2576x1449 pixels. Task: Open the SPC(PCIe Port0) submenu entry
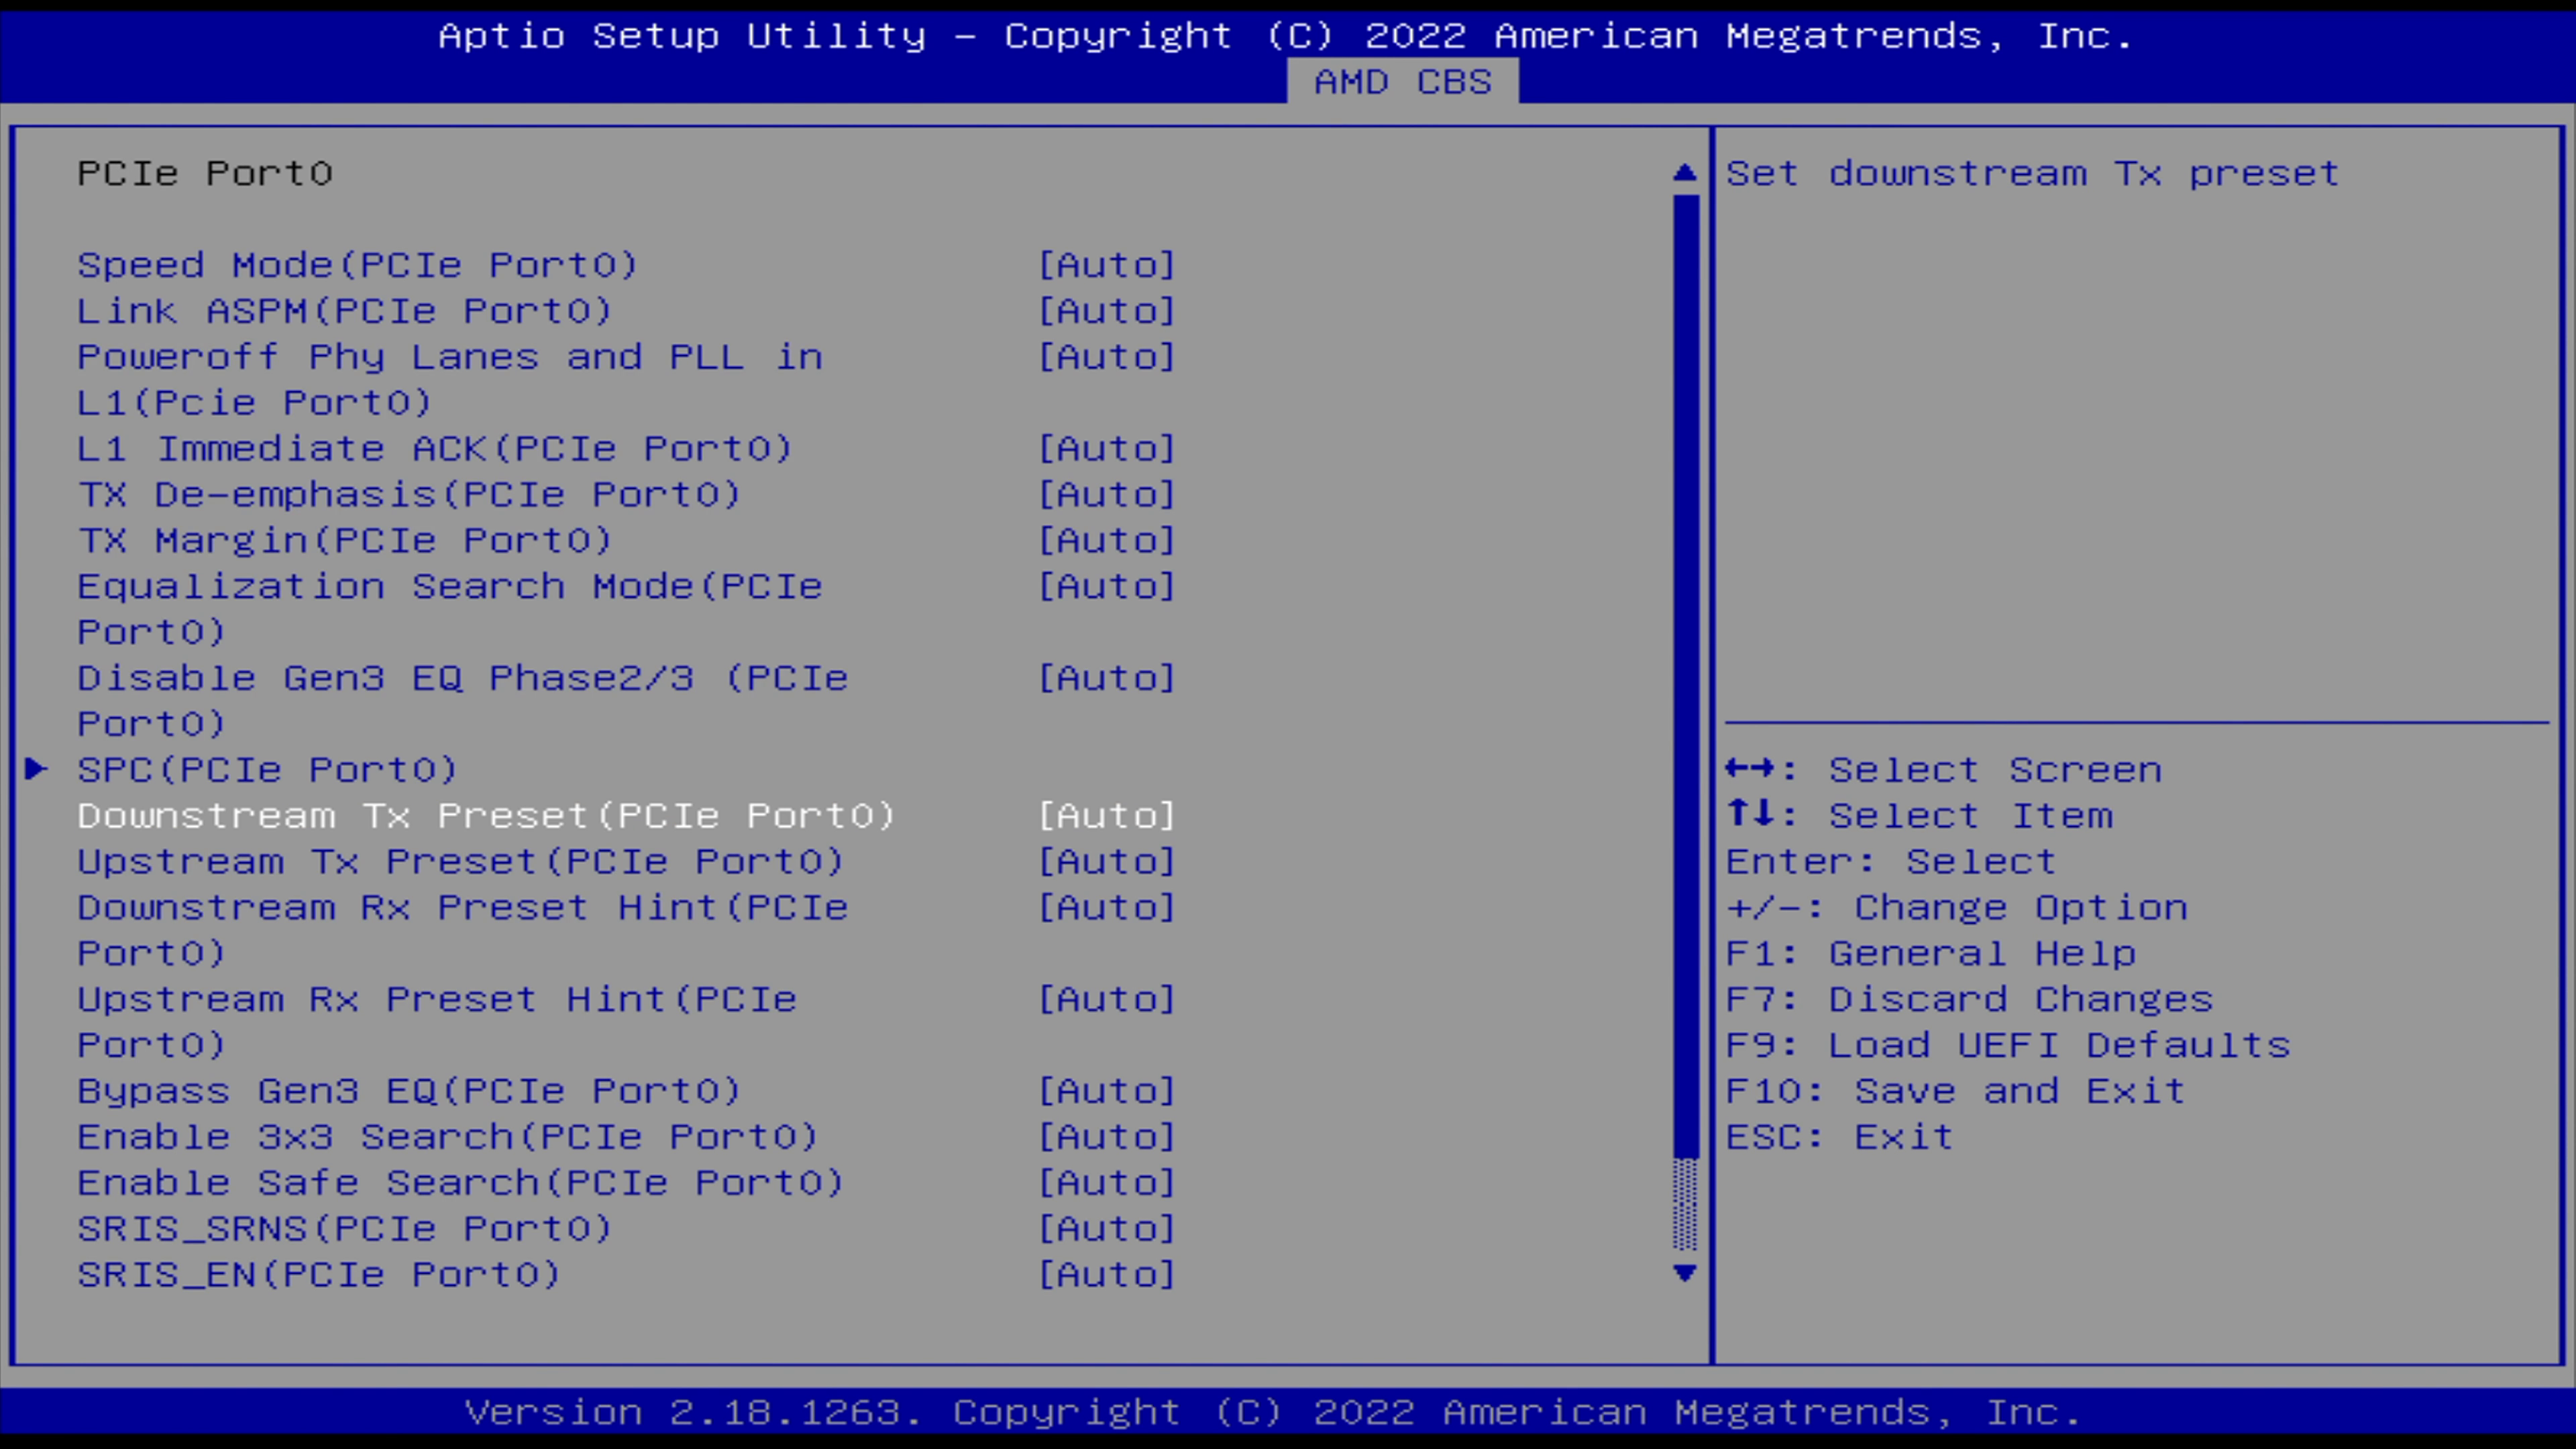click(267, 770)
